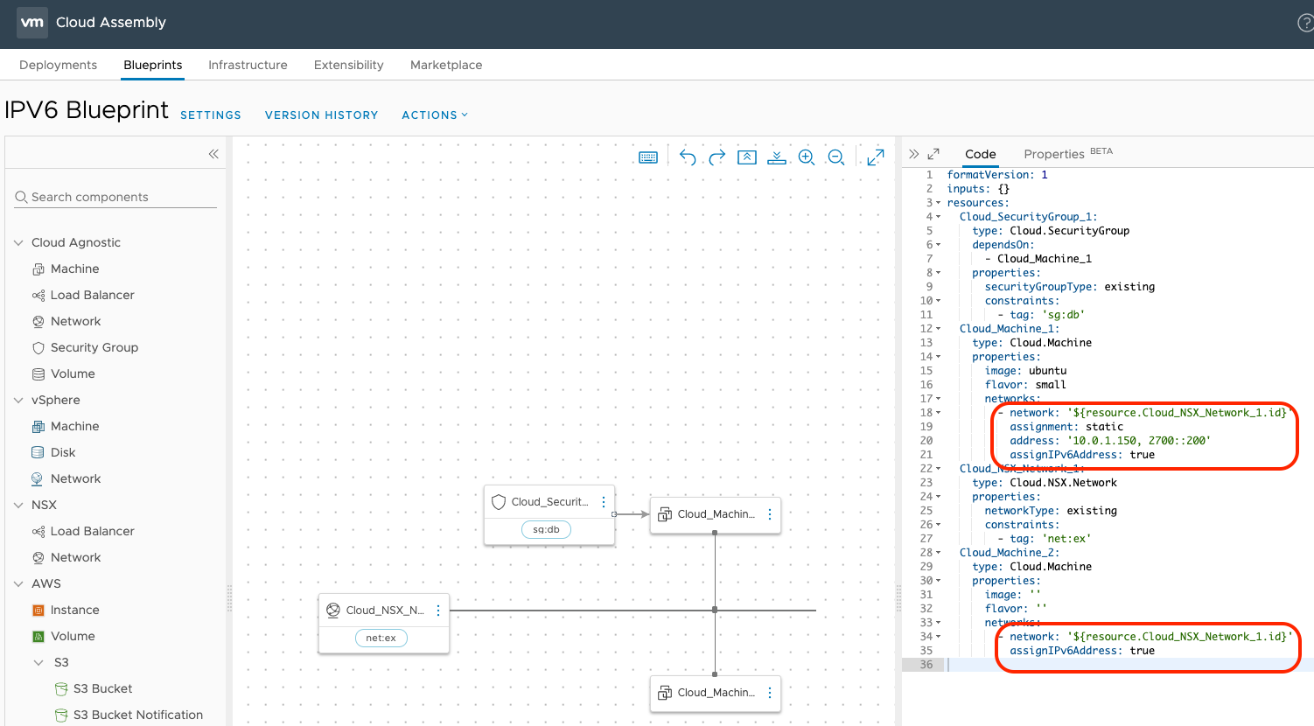Open the ACTIONS dropdown menu
Image resolution: width=1314 pixels, height=726 pixels.
pos(435,115)
